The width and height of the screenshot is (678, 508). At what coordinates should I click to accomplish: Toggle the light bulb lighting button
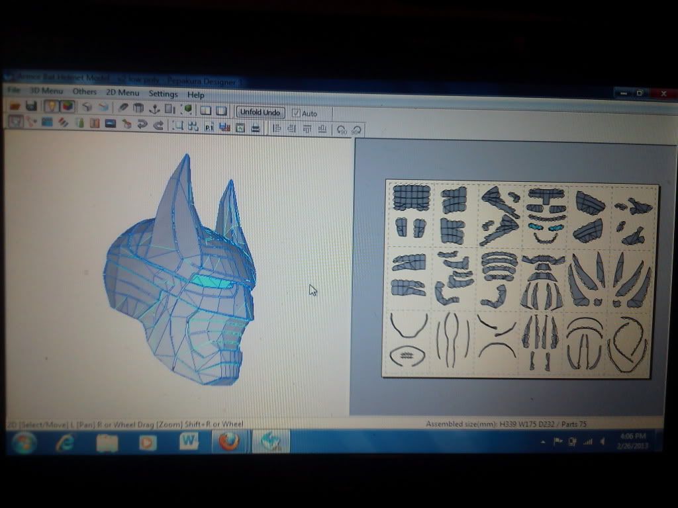pyautogui.click(x=51, y=106)
